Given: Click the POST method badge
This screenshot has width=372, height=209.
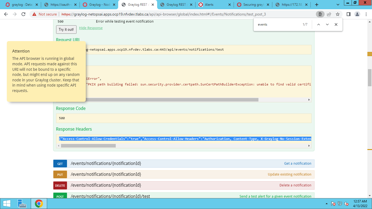Looking at the screenshot, I should (60, 196).
